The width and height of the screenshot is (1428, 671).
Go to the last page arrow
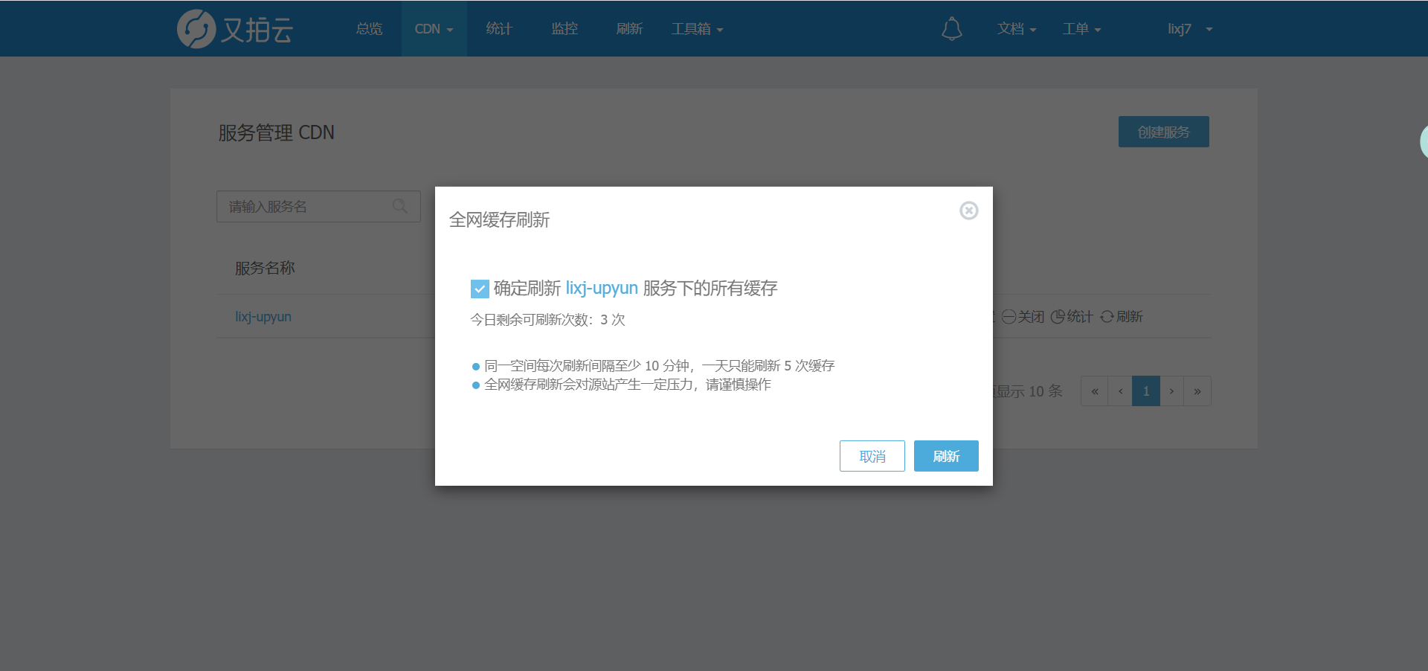[1197, 391]
